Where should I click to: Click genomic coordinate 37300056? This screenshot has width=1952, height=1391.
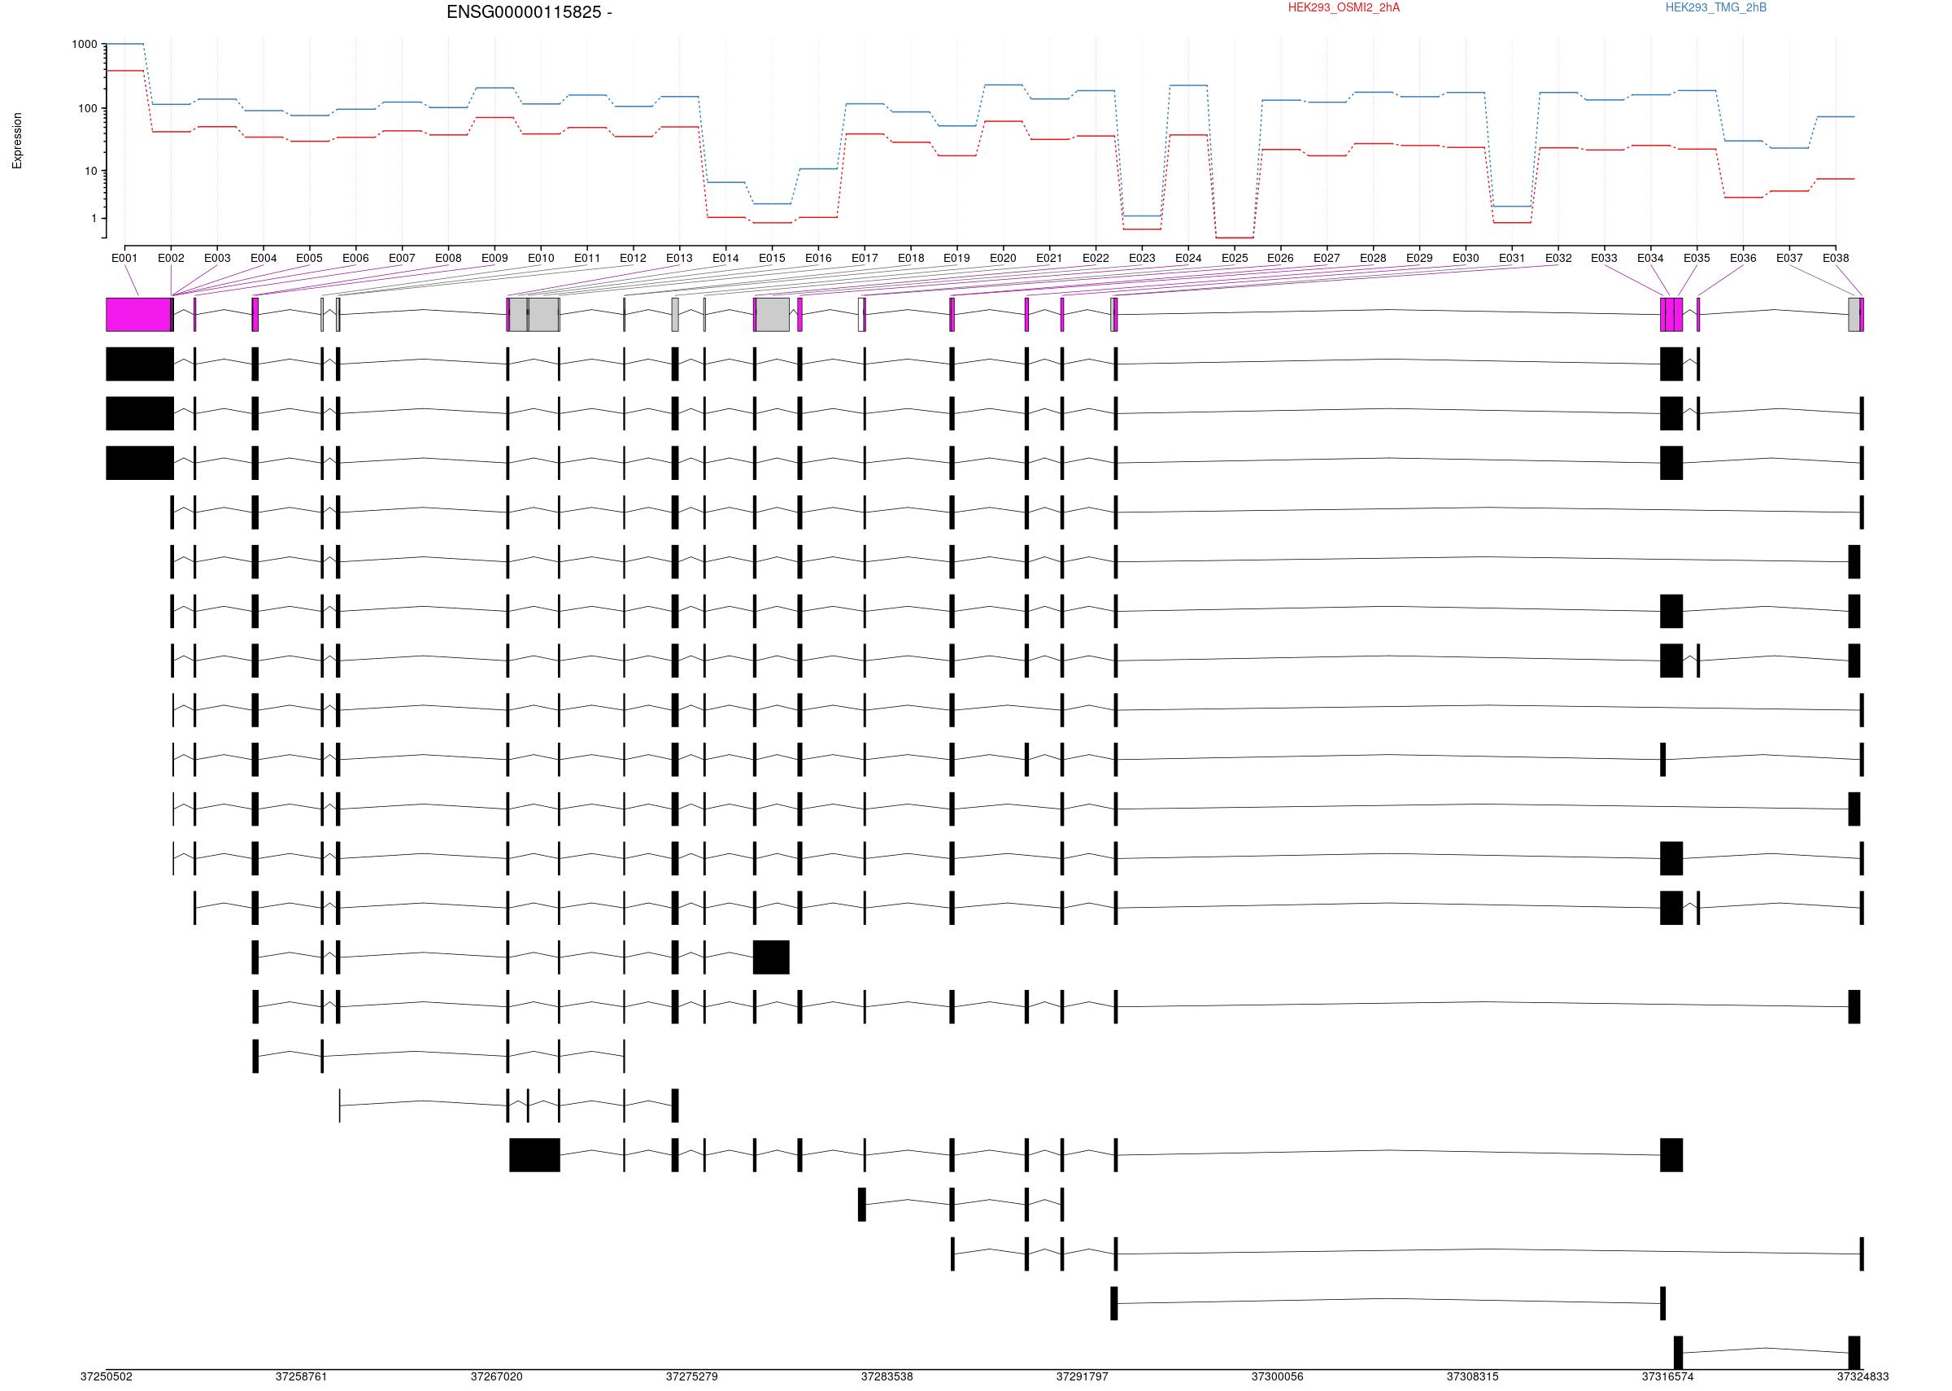[1278, 1377]
